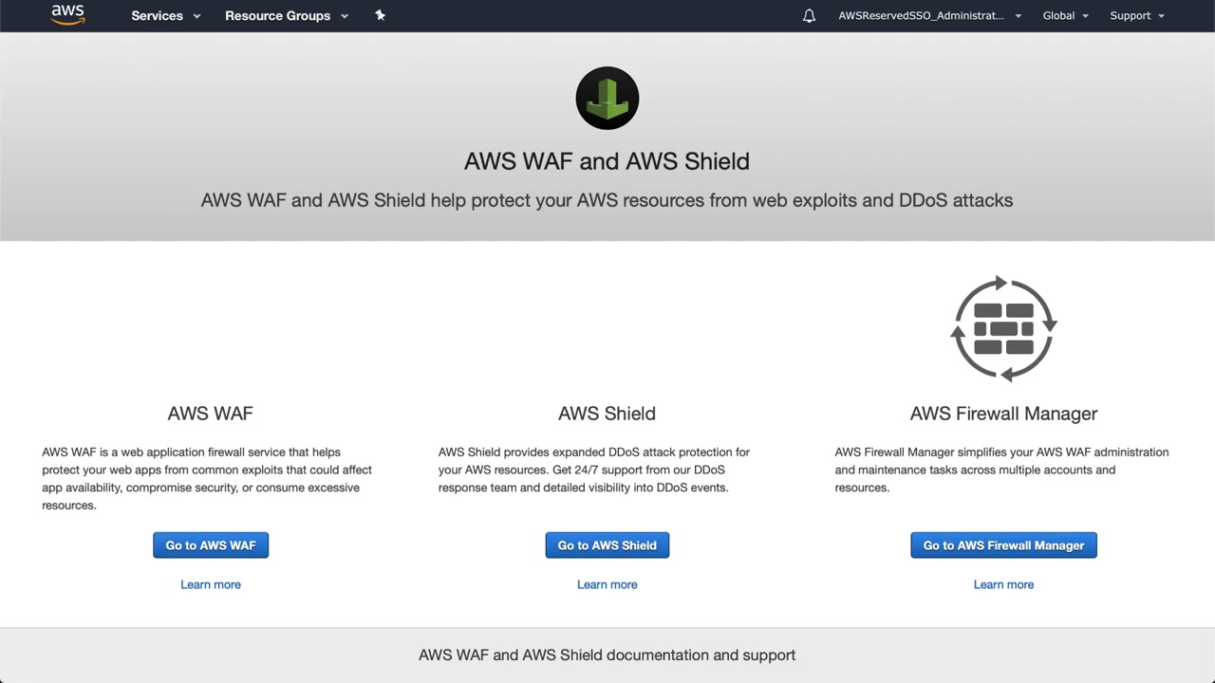Follow Learn more link under AWS WAF

point(211,584)
